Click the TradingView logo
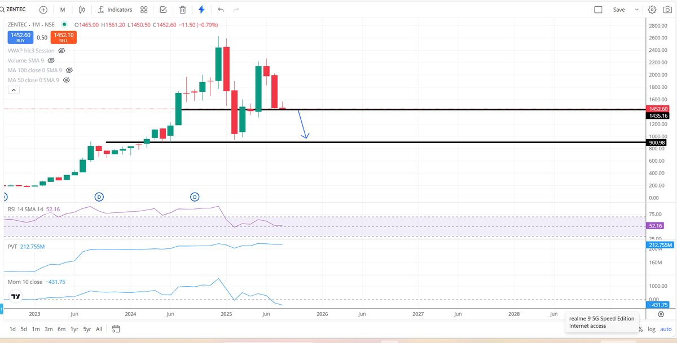Viewport: 677px width, 343px height. click(16, 297)
